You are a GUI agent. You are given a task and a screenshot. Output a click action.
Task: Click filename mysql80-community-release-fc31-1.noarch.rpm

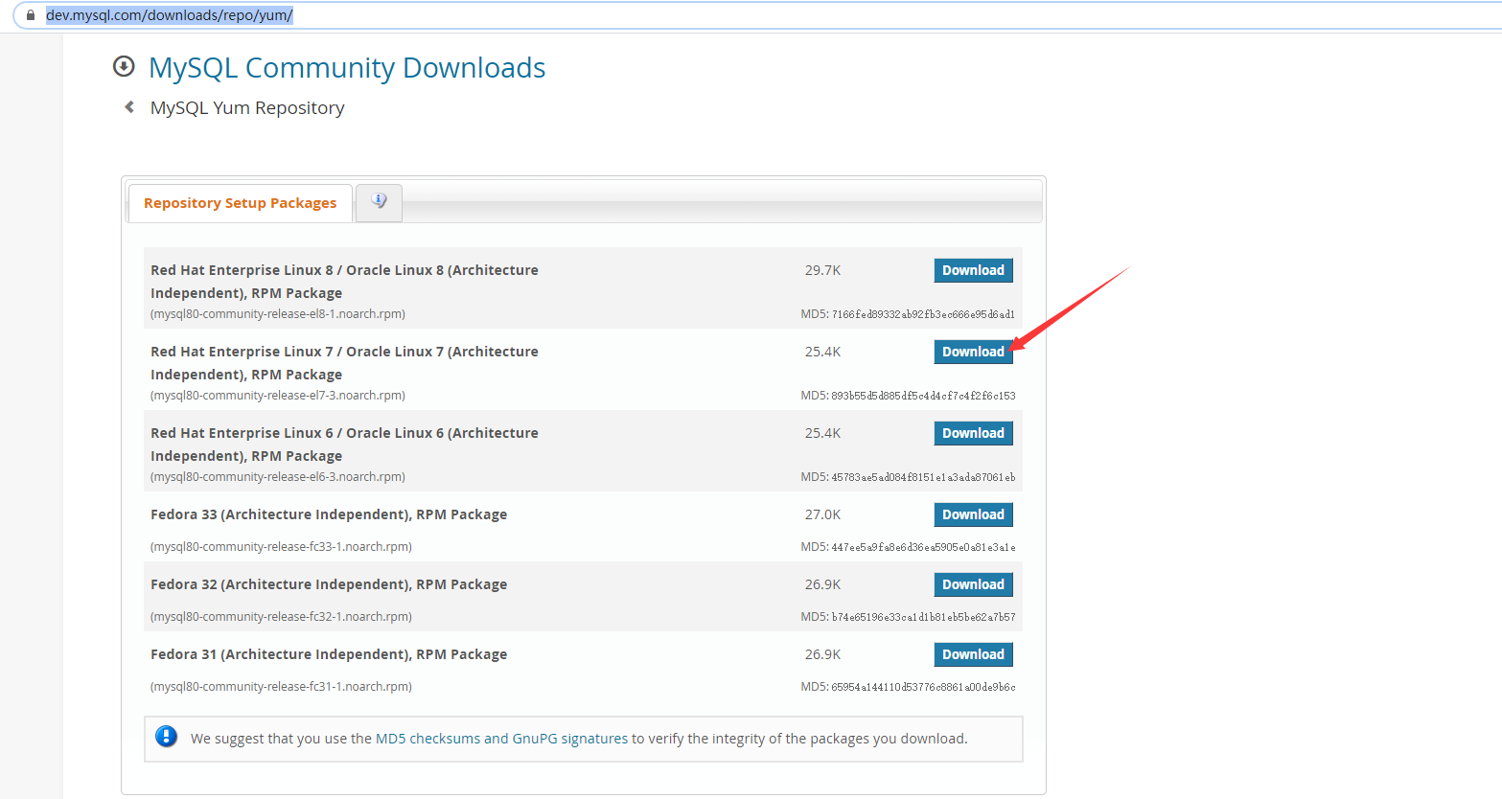click(281, 687)
